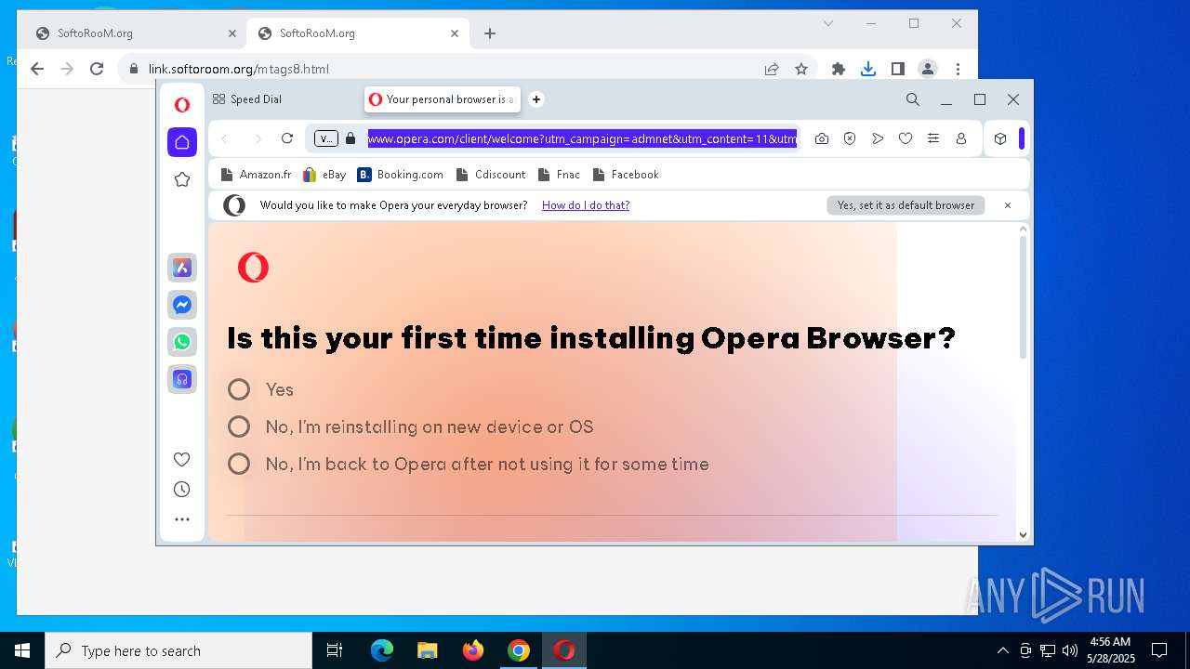Open Windows Start menu
Screen dimensions: 1190x669
(22, 650)
